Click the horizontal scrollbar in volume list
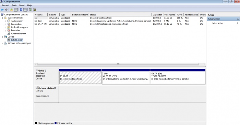The width and height of the screenshot is (240, 125). 118,64
